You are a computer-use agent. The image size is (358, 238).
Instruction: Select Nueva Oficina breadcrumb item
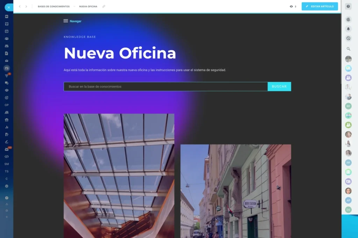[x=88, y=6]
